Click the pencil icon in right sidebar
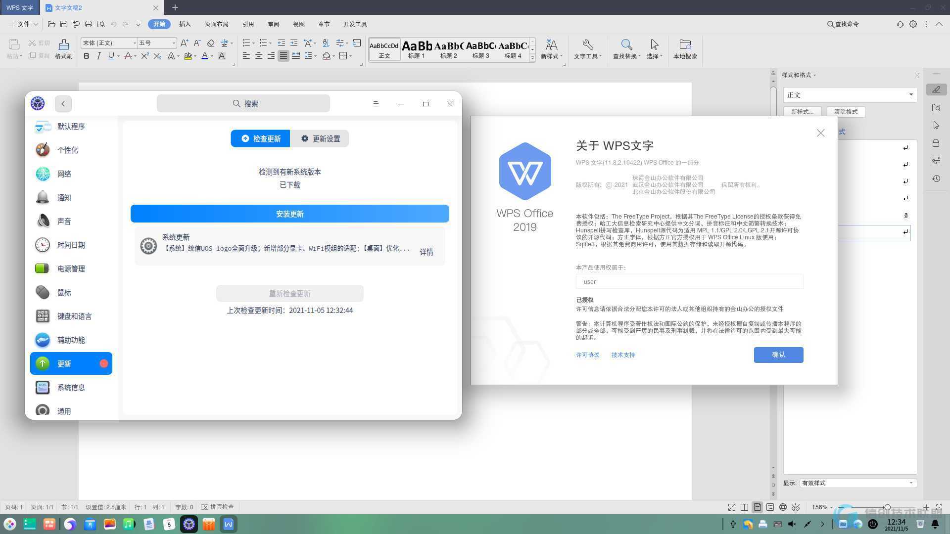 pyautogui.click(x=936, y=89)
